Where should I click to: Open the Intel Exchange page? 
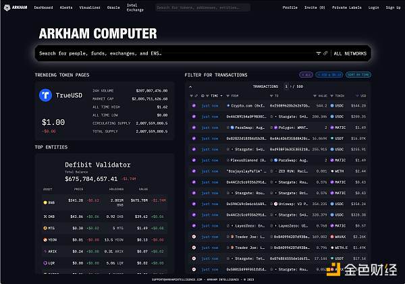[x=135, y=7]
